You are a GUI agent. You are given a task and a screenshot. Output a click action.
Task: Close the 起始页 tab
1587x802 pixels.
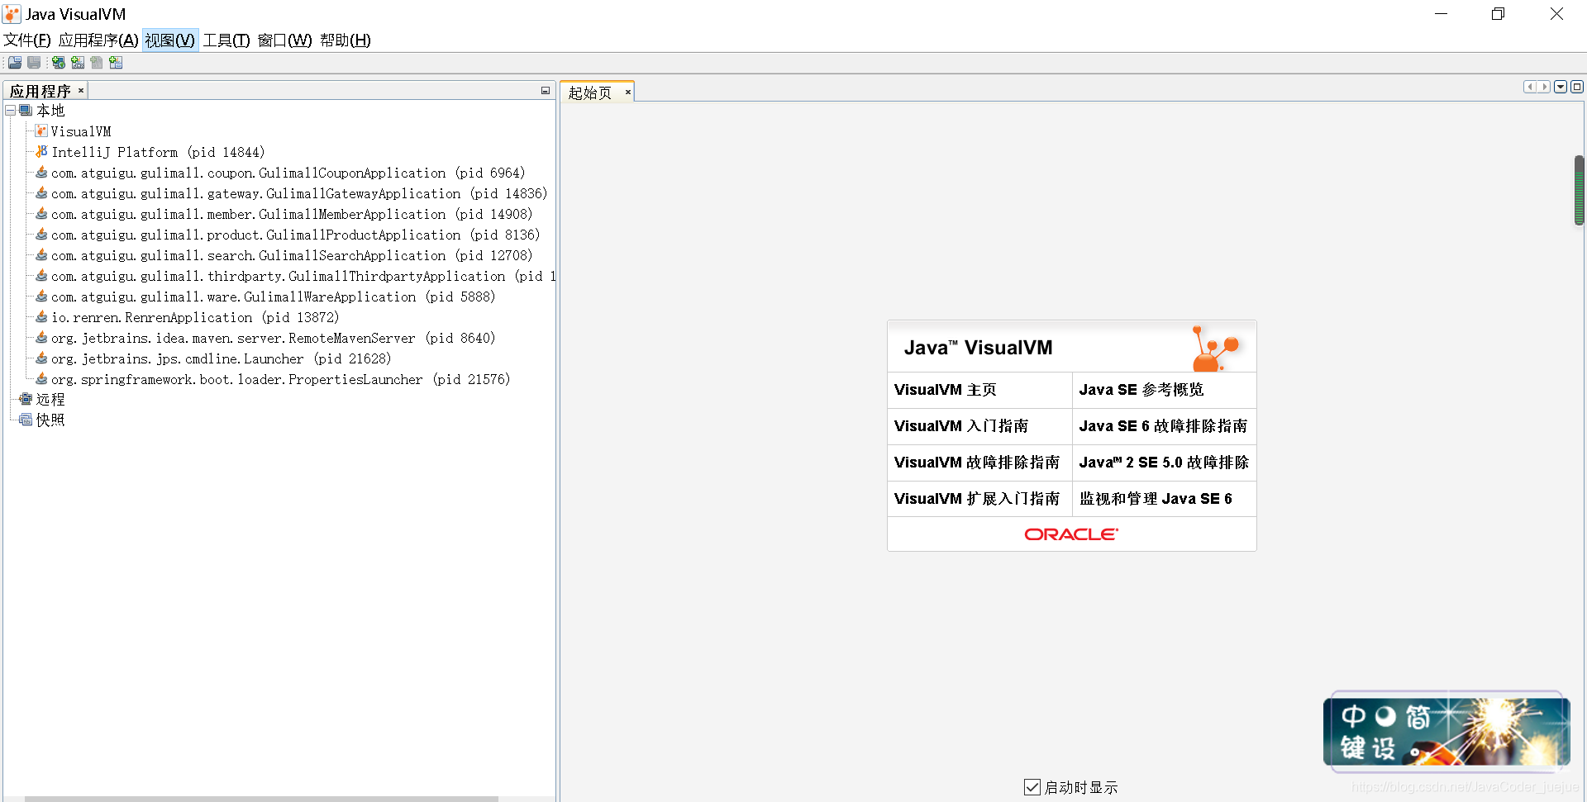628,93
